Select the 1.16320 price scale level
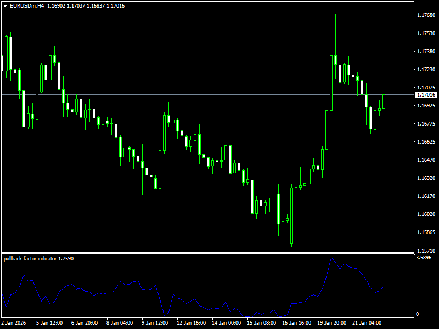Viewport: 439px width, 329px height. pos(426,178)
